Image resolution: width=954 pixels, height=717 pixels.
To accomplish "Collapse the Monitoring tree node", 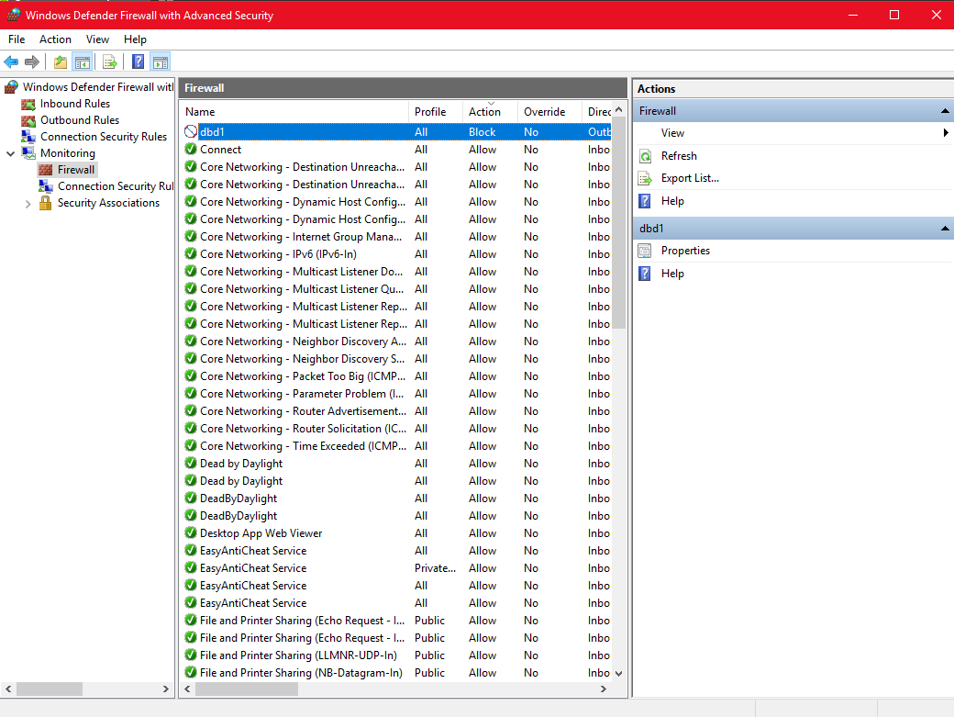I will 10,153.
